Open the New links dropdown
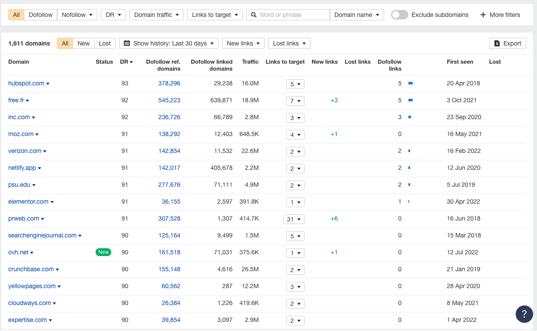The height and width of the screenshot is (331, 537). tap(243, 43)
